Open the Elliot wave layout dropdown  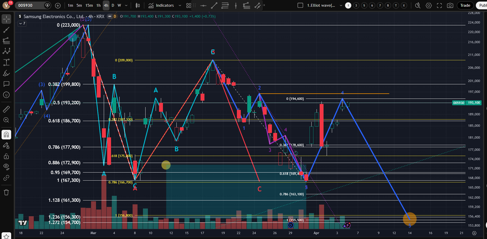(341, 5)
